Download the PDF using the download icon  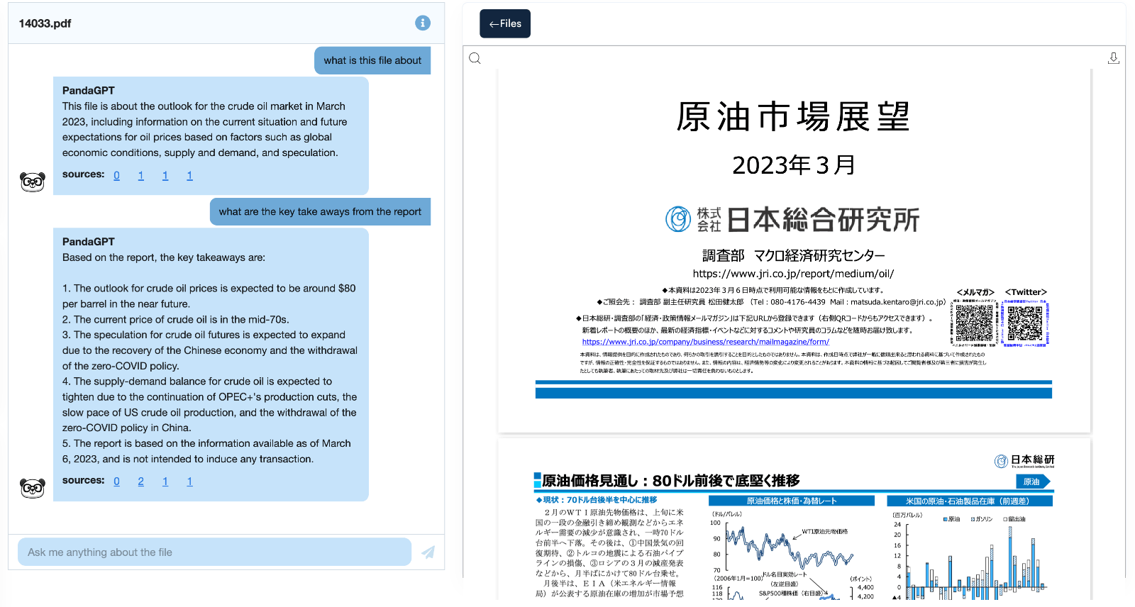pyautogui.click(x=1113, y=58)
